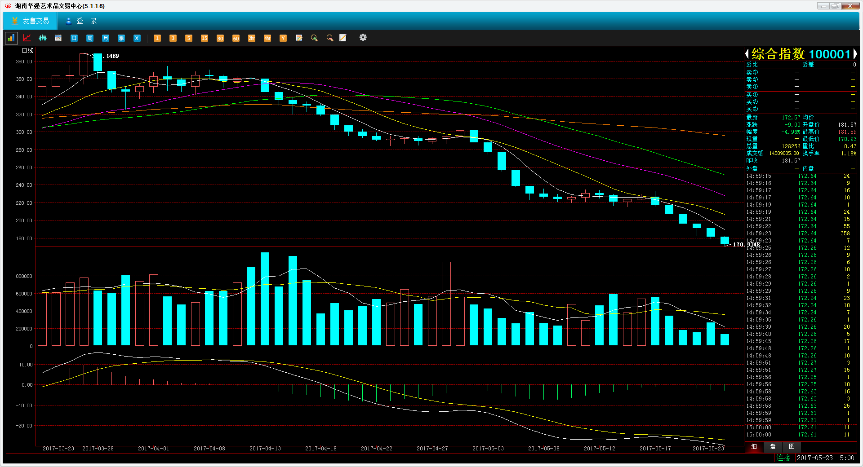This screenshot has height=467, width=863.
Task: Select the 3-minute chart icon
Action: click(x=173, y=38)
